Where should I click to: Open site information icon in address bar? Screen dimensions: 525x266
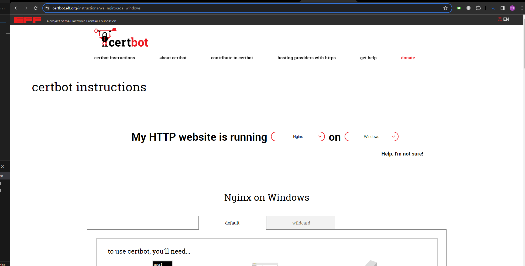47,8
